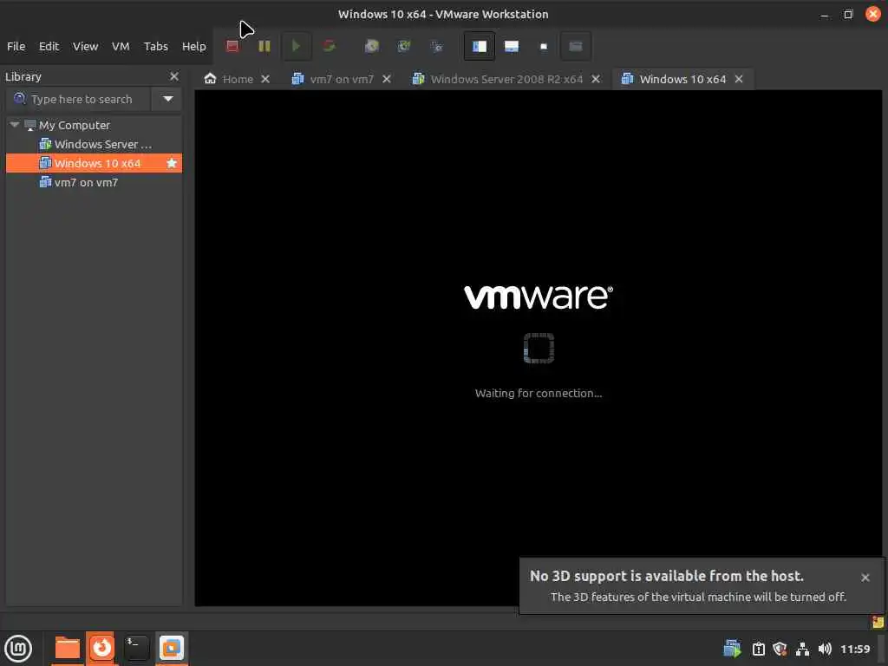Click the Restart guest toolbar icon
Image resolution: width=888 pixels, height=666 pixels.
point(329,46)
